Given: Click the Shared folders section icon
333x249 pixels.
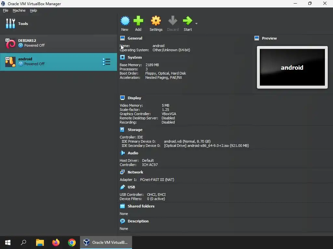Looking at the screenshot, I should click(122, 206).
